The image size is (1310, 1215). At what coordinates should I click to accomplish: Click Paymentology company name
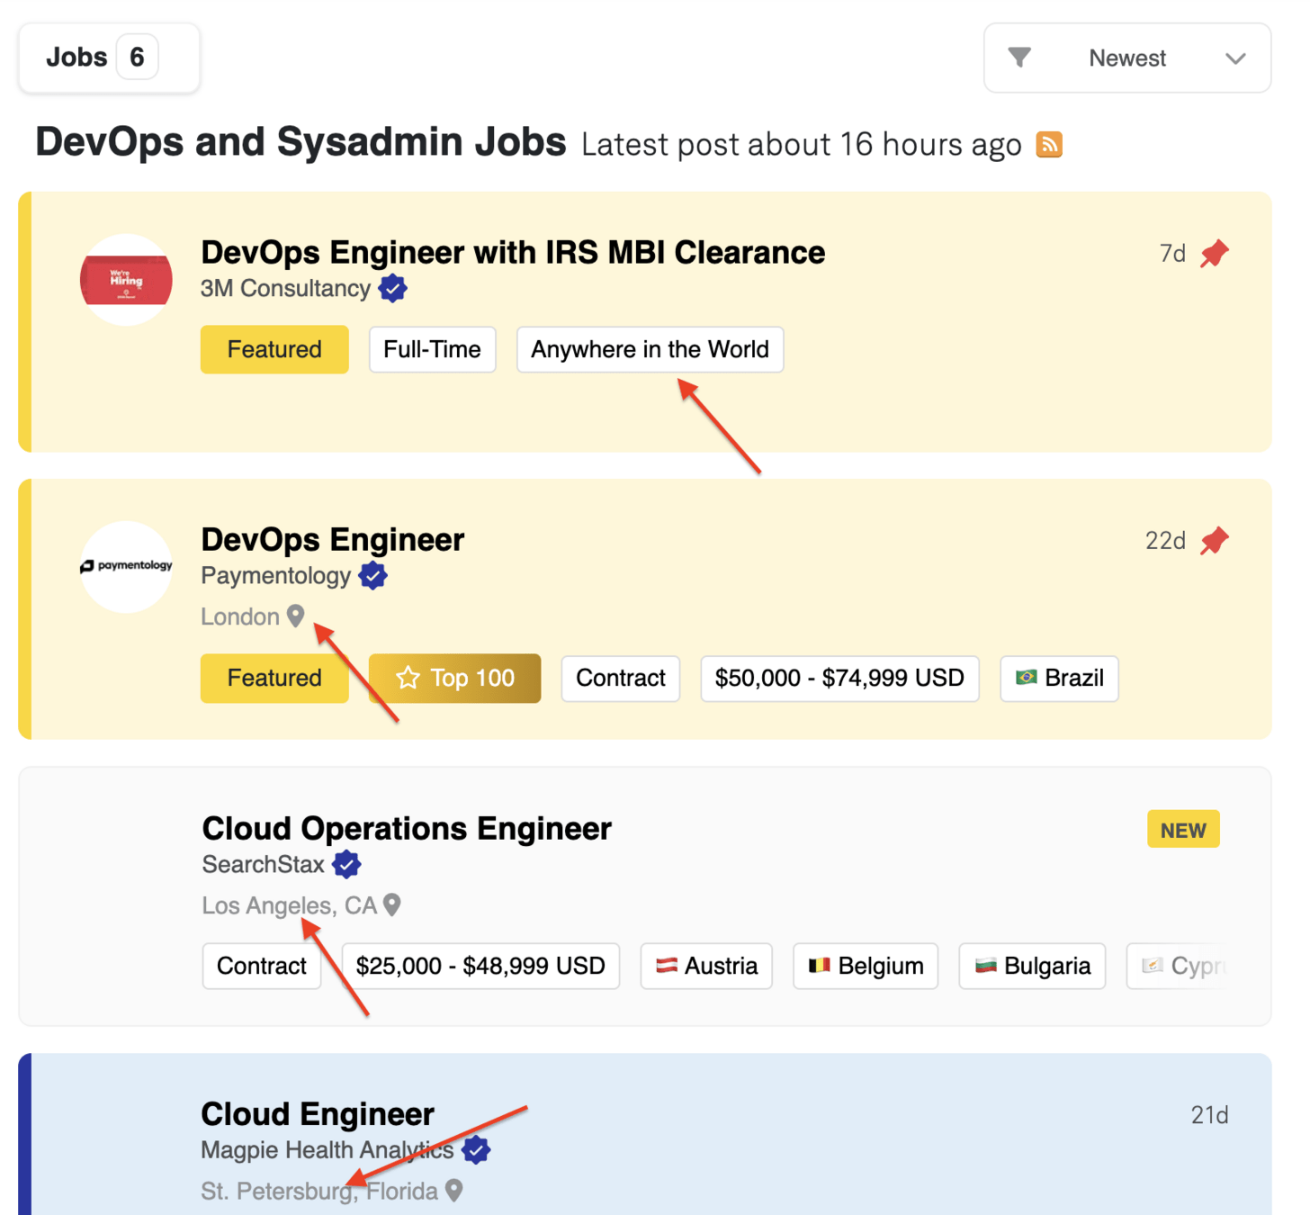(x=275, y=576)
